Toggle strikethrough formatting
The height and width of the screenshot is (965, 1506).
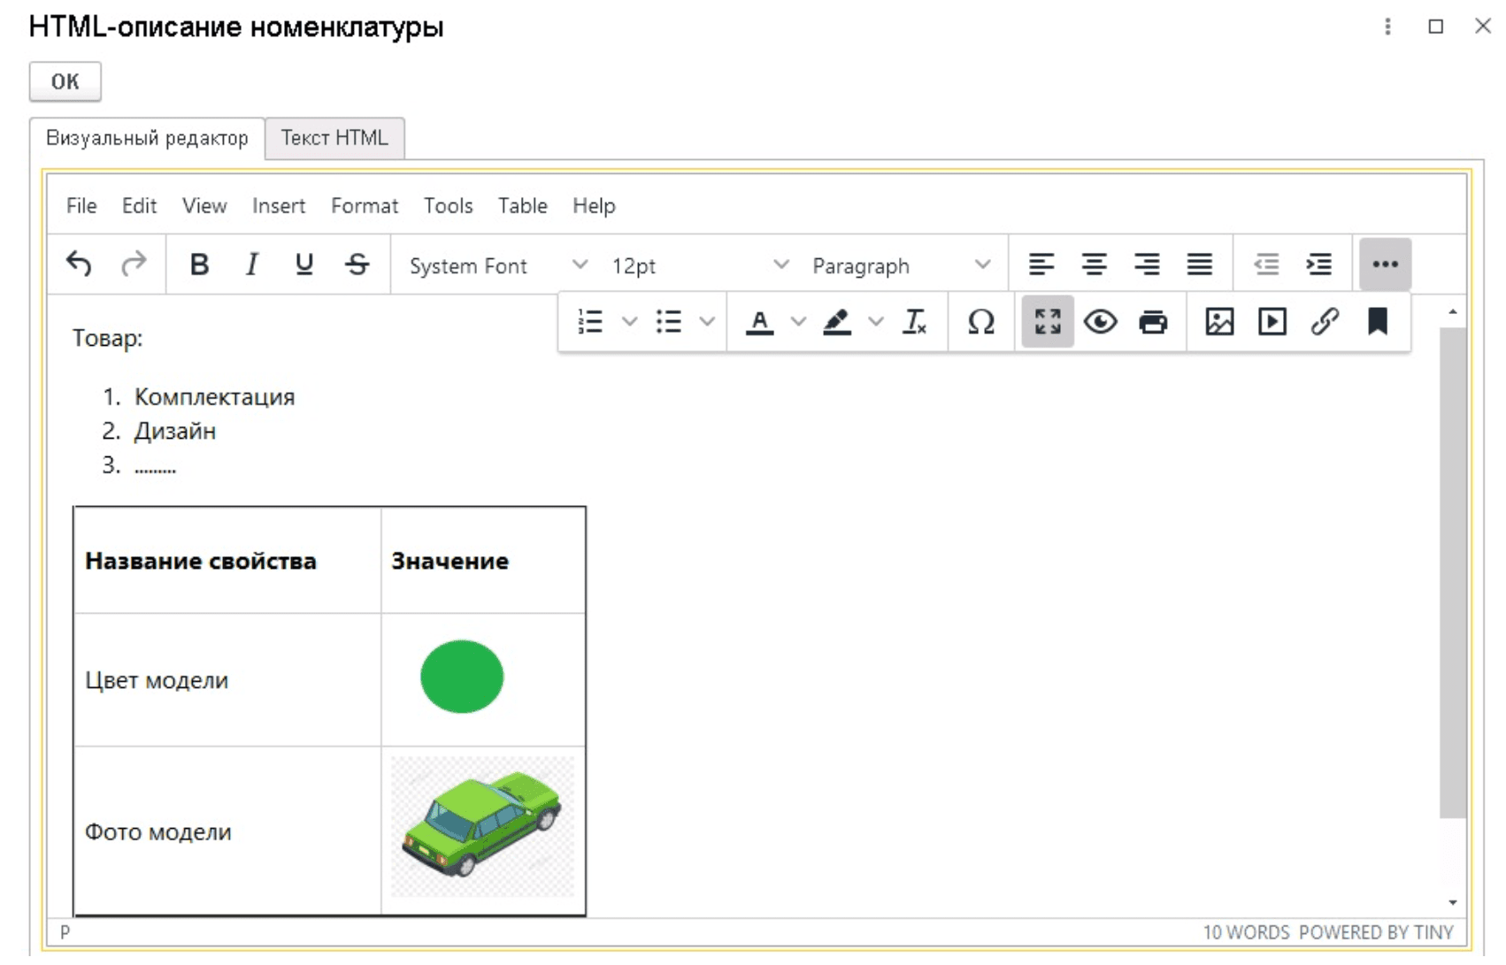357,264
